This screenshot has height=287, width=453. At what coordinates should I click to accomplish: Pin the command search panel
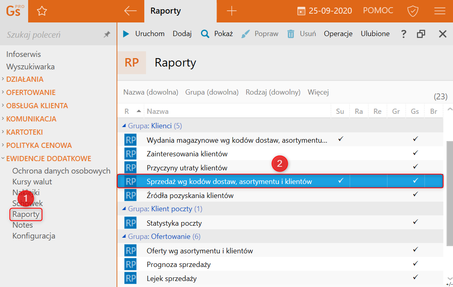pos(107,35)
